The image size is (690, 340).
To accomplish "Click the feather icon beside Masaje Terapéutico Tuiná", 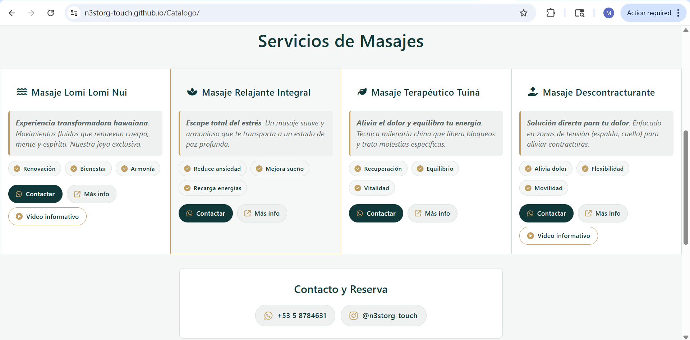I will click(x=362, y=92).
